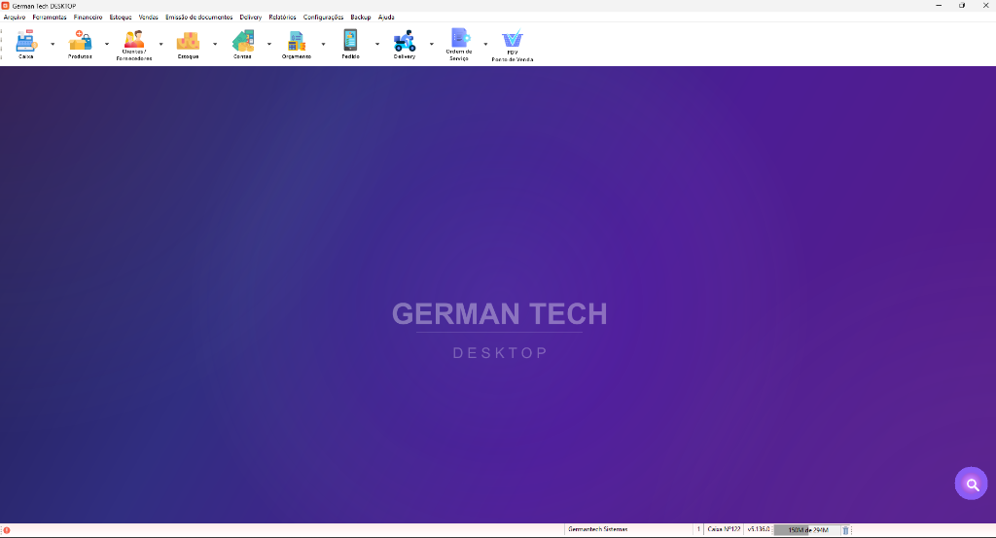This screenshot has height=538, width=996.
Task: Open the Ajuda menu
Action: (386, 18)
